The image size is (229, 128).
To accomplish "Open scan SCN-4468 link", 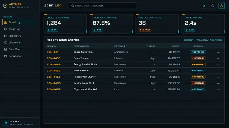I will pos(54,65).
